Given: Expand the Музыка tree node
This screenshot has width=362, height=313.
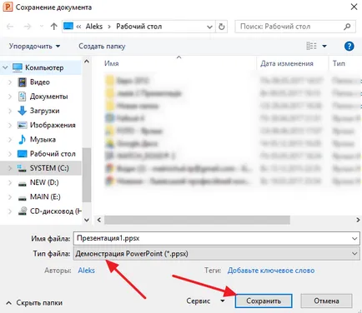Looking at the screenshot, I should [x=10, y=139].
